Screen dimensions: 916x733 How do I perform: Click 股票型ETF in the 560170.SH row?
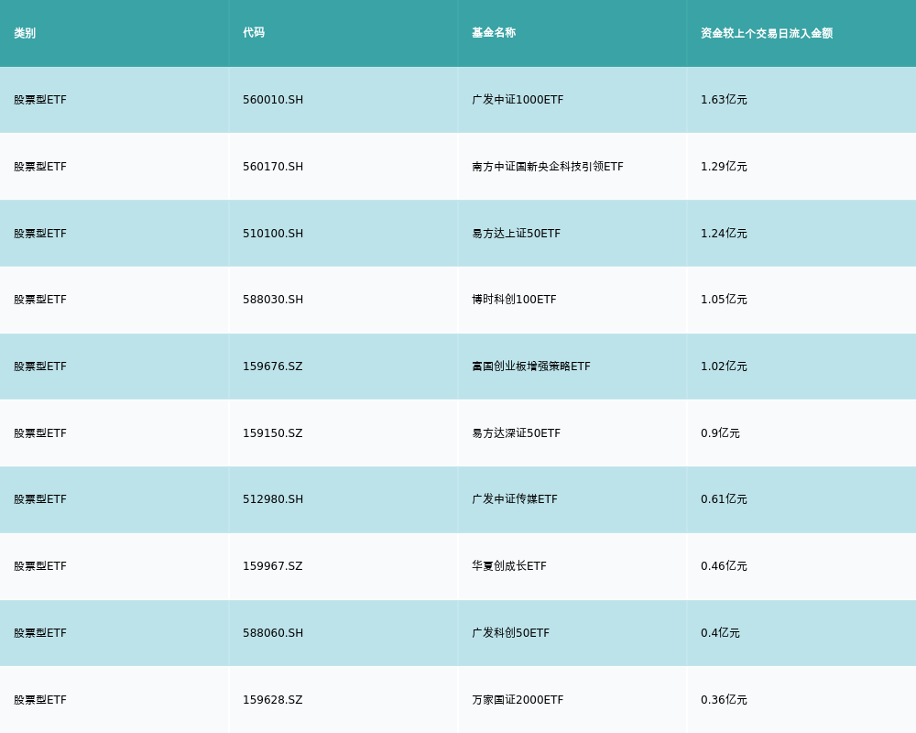click(x=40, y=167)
